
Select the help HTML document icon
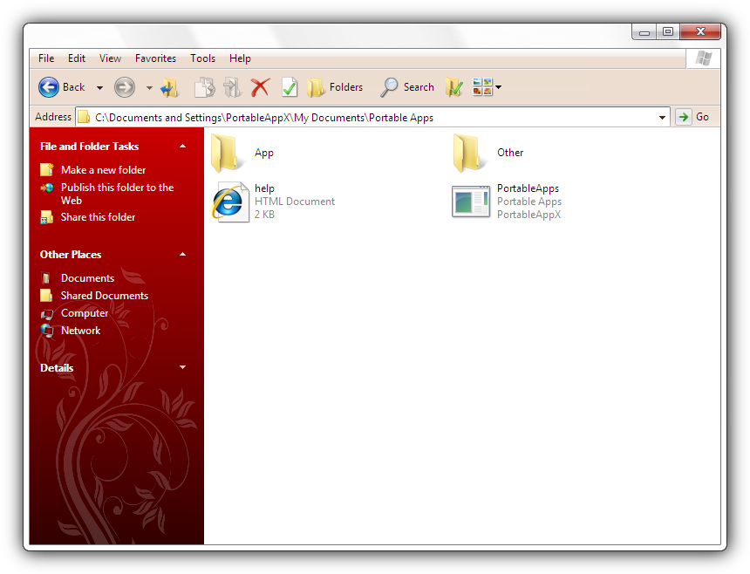pyautogui.click(x=230, y=202)
